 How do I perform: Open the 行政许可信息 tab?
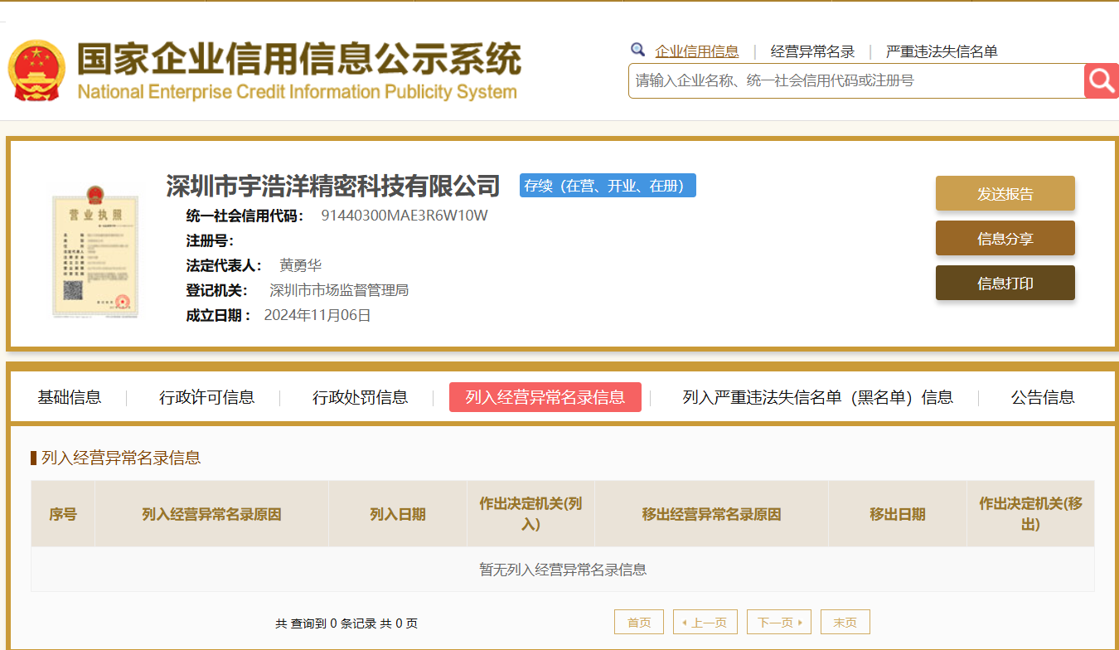coord(206,397)
